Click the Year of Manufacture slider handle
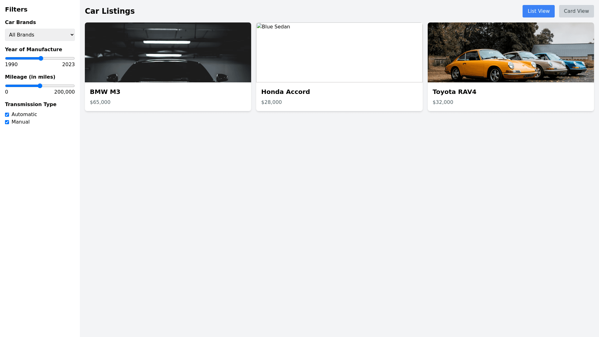Viewport: 599px width, 337px height. click(x=41, y=58)
